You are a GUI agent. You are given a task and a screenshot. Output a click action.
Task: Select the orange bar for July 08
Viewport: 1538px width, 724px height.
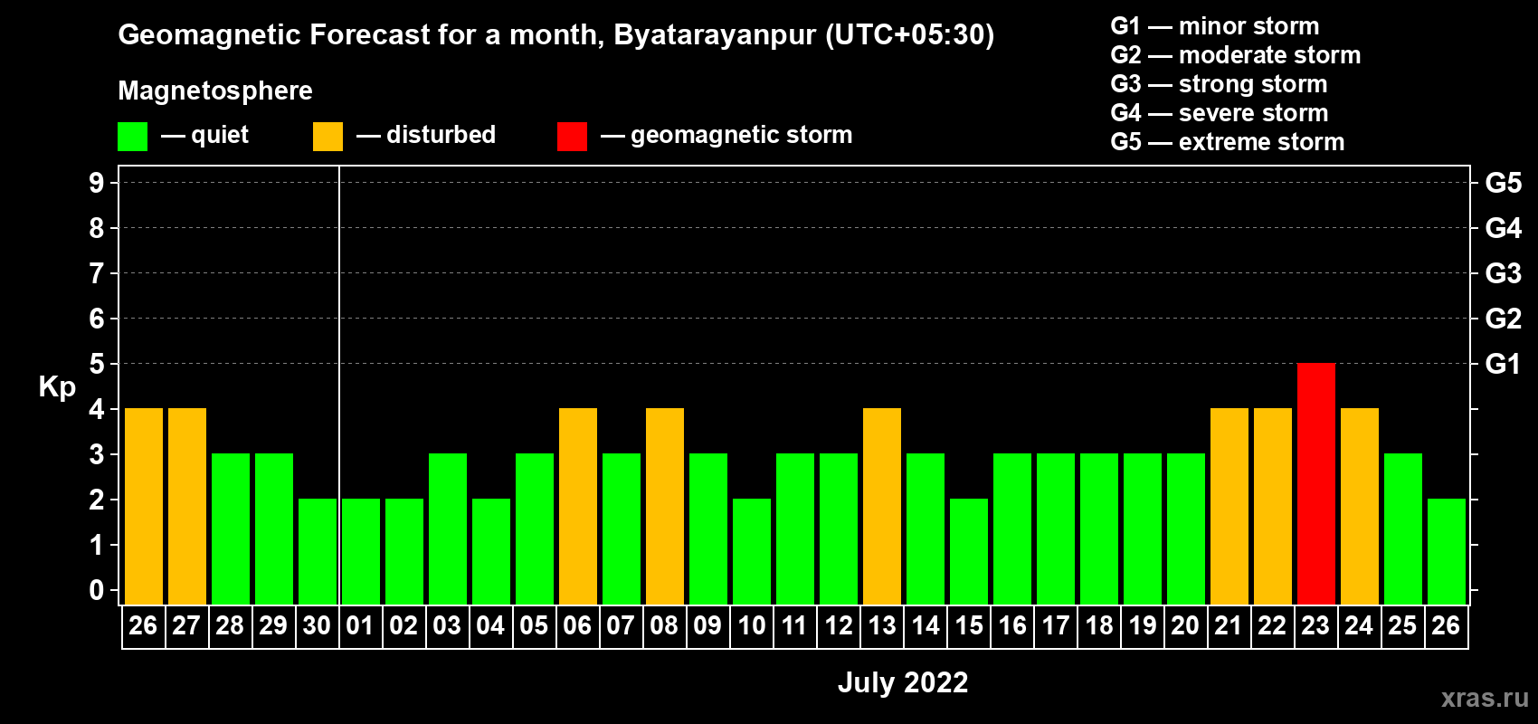click(x=665, y=506)
